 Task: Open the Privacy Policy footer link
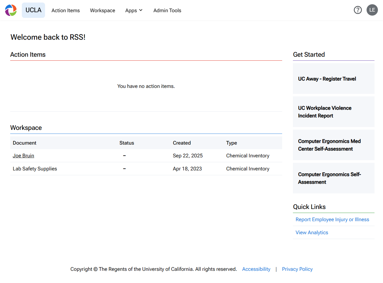[297, 269]
